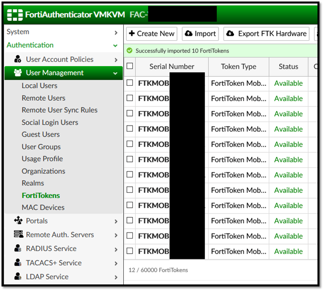Click the TACACS+ Service icon
This screenshot has height=291, width=324.
click(x=18, y=263)
